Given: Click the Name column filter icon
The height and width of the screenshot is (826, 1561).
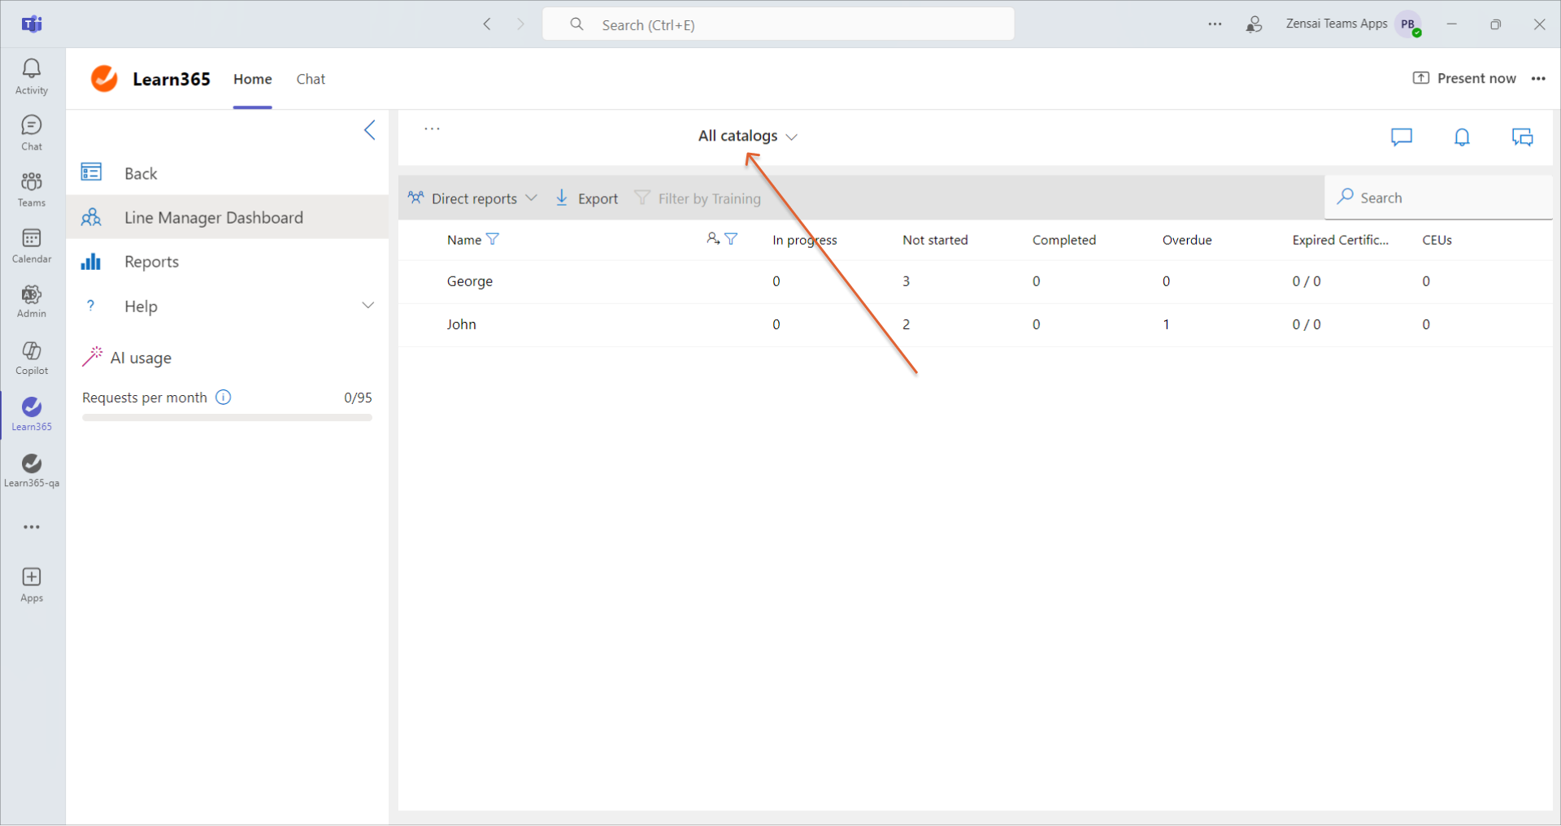Looking at the screenshot, I should point(493,239).
